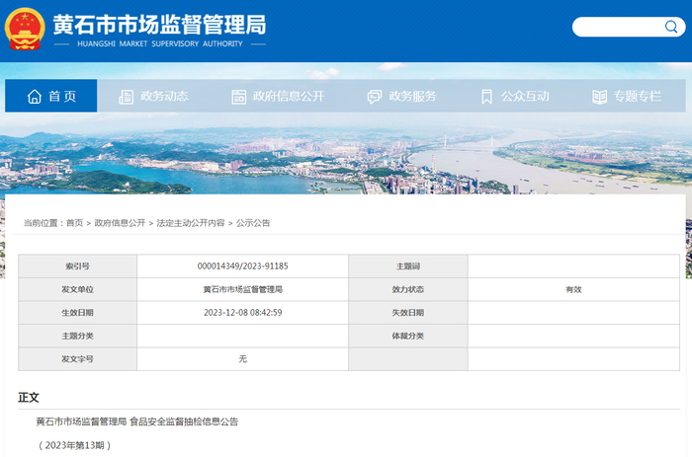Open the 首页 navigation tab
Screen dimensions: 692x457
(61, 97)
